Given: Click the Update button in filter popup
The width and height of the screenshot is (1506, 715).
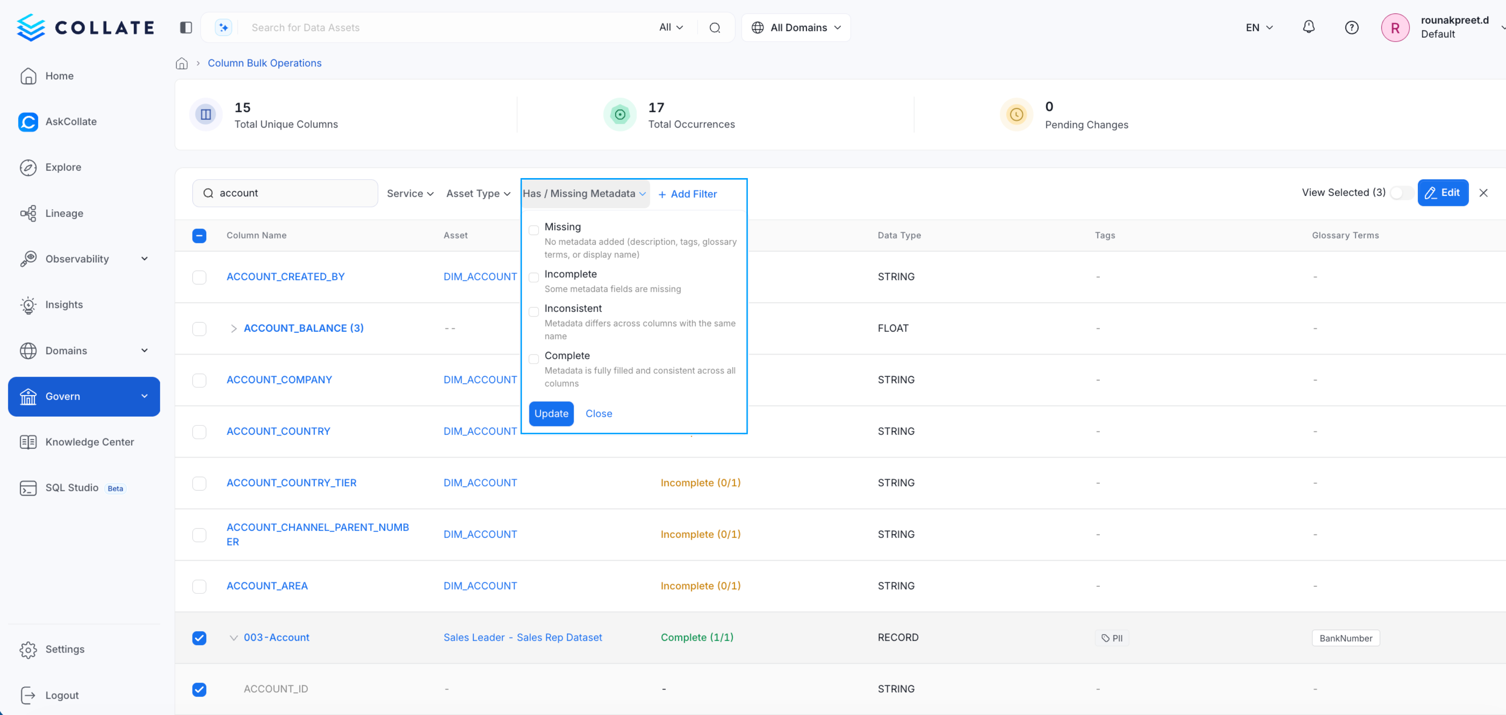Looking at the screenshot, I should tap(551, 413).
